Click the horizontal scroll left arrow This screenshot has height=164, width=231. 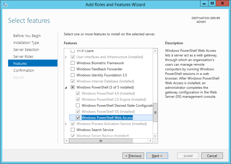pyautogui.click(x=67, y=141)
